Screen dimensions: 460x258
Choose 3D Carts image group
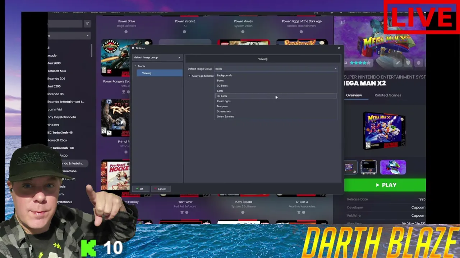[276, 96]
